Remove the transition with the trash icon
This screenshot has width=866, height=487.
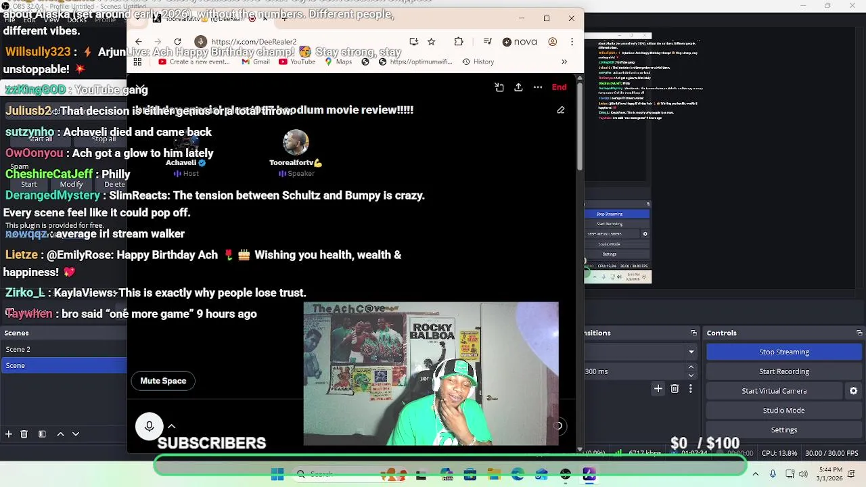(x=675, y=388)
